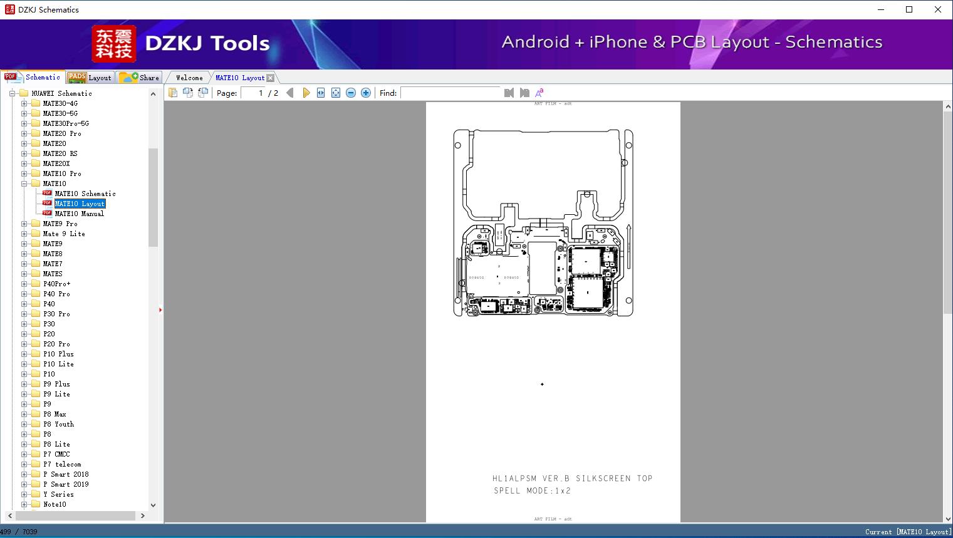Click the fit page icon

(336, 93)
